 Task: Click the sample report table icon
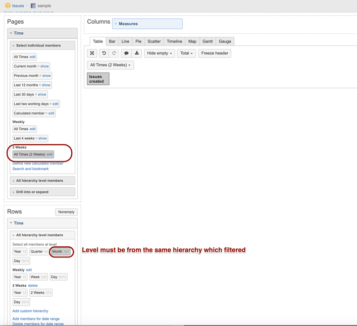(33, 6)
